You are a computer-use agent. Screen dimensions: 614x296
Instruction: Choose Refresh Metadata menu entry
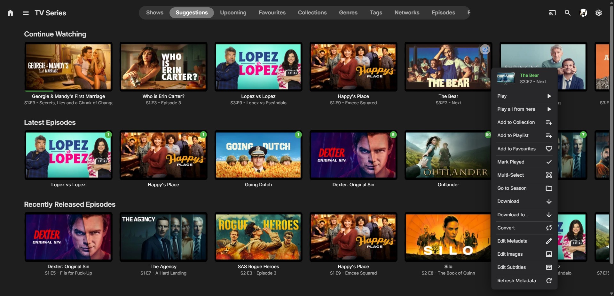(x=524, y=281)
